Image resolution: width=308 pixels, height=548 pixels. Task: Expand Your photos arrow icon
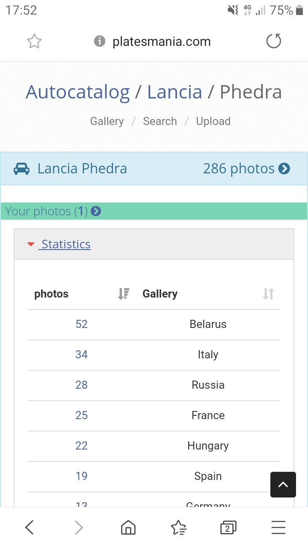tap(96, 211)
